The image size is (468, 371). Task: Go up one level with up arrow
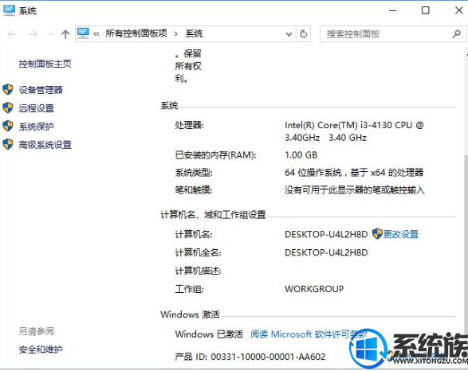pos(65,34)
